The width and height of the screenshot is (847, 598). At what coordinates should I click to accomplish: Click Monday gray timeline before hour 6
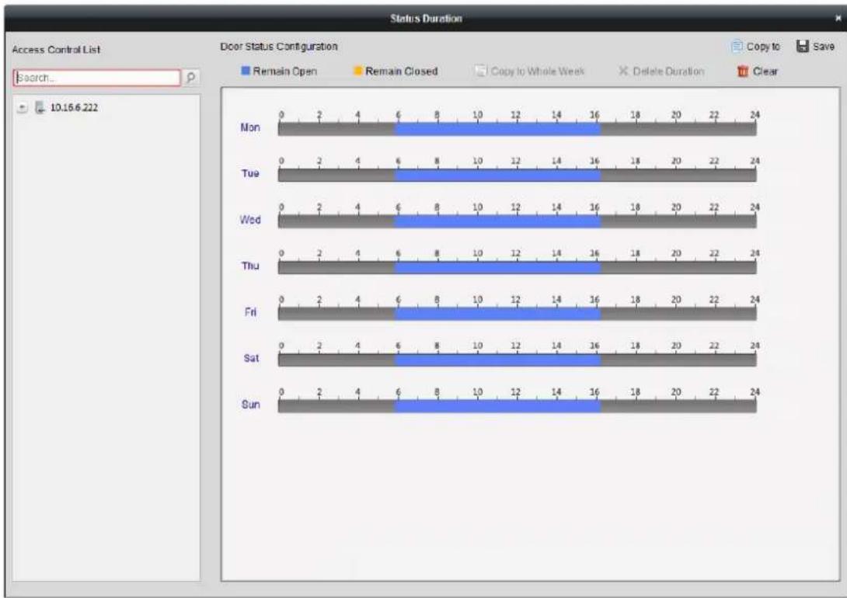[x=336, y=129]
